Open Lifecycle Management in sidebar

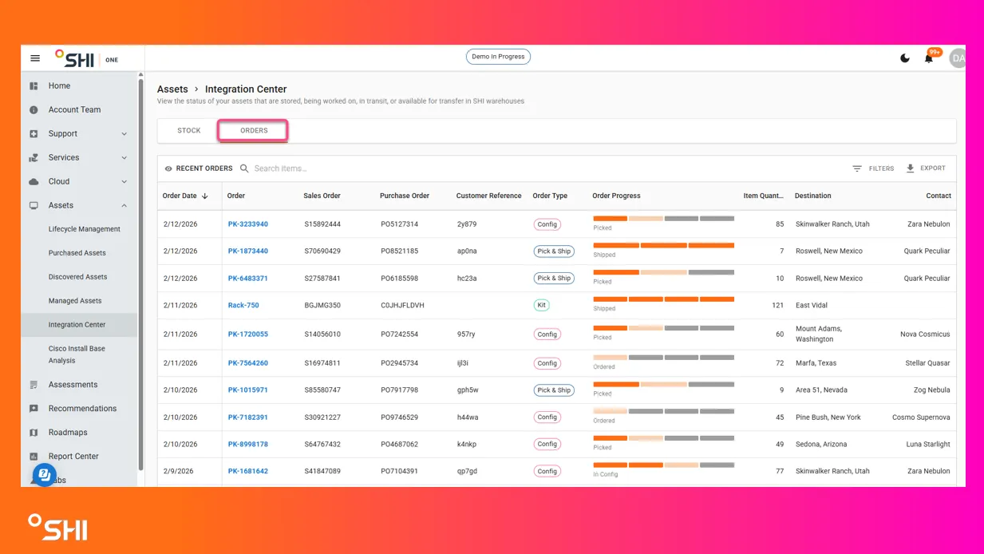click(85, 229)
